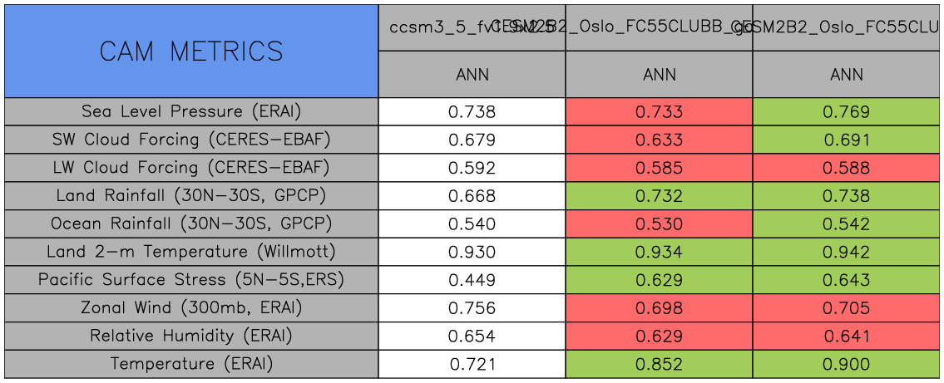Click the CAM METRICS blue header cell
944x383 pixels.
point(191,52)
